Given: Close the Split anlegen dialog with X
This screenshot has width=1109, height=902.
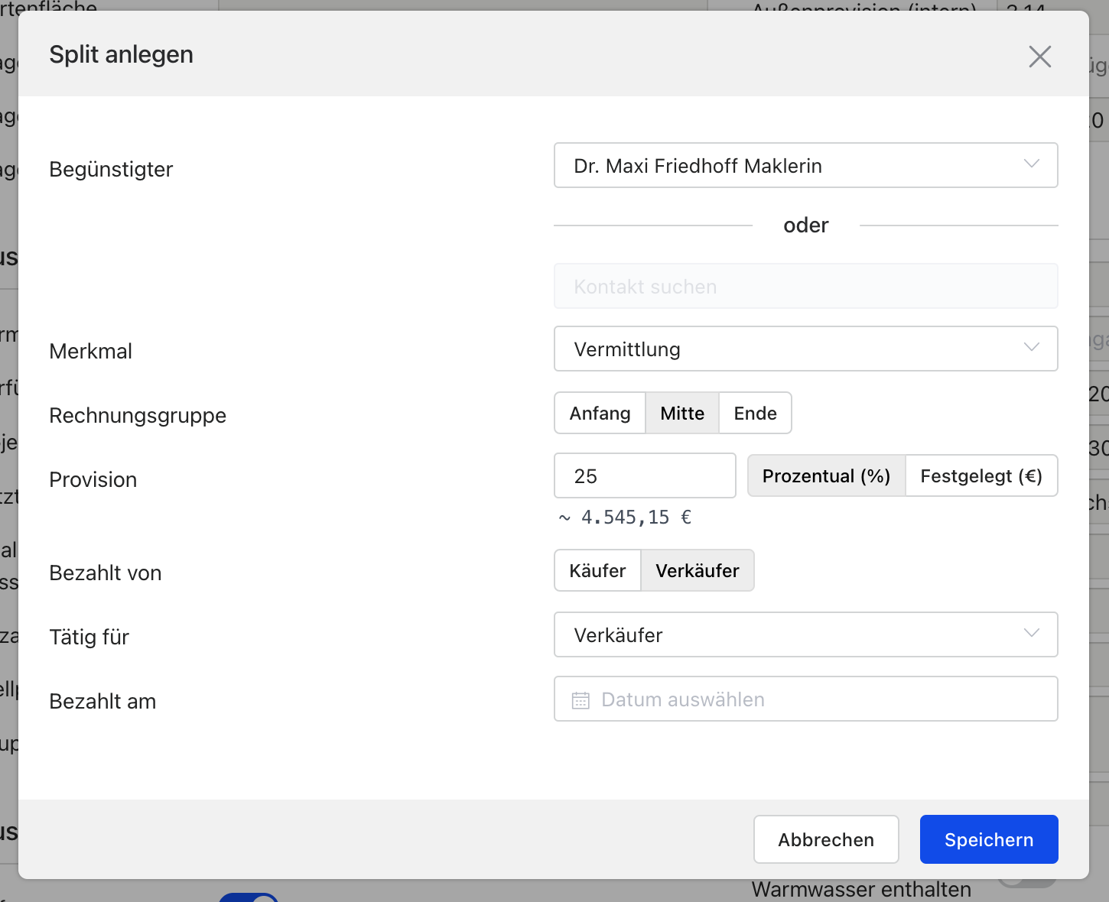Looking at the screenshot, I should tap(1039, 56).
